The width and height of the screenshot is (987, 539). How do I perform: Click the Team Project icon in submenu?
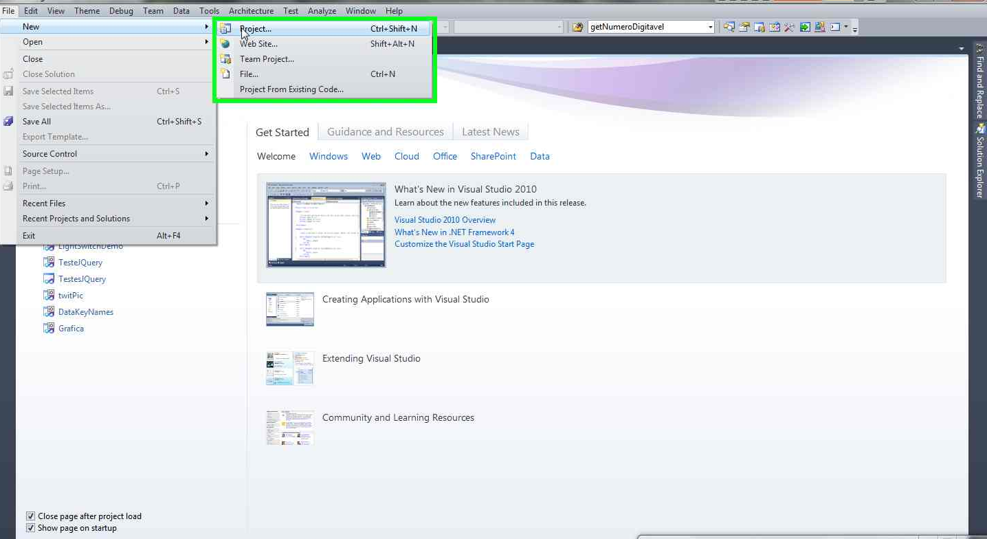225,59
